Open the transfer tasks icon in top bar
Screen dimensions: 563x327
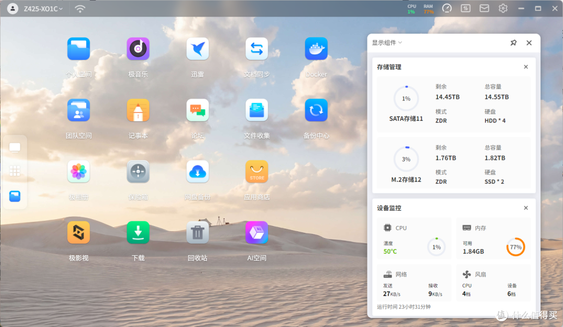click(466, 8)
